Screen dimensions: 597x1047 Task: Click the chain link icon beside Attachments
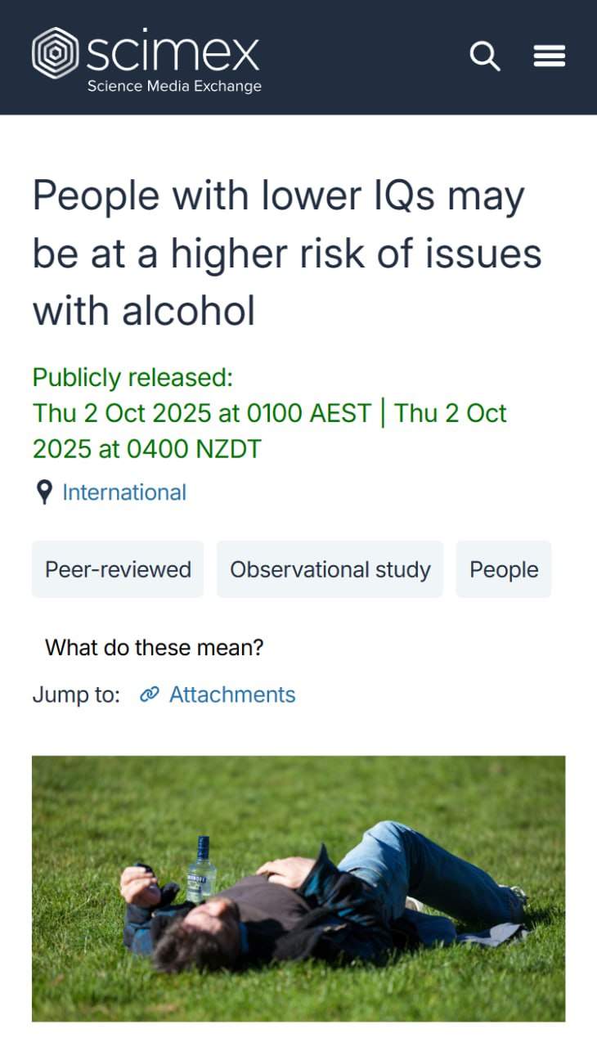150,695
